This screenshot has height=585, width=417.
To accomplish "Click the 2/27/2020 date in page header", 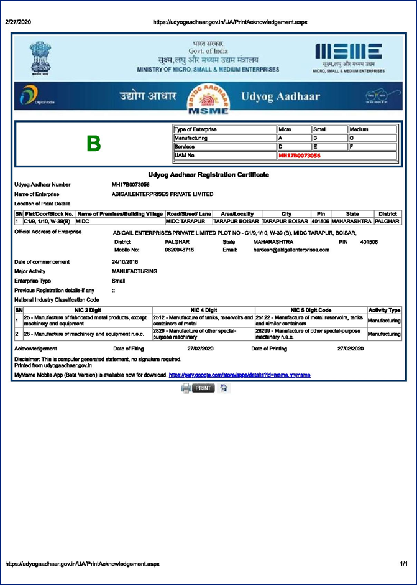I will pyautogui.click(x=18, y=22).
